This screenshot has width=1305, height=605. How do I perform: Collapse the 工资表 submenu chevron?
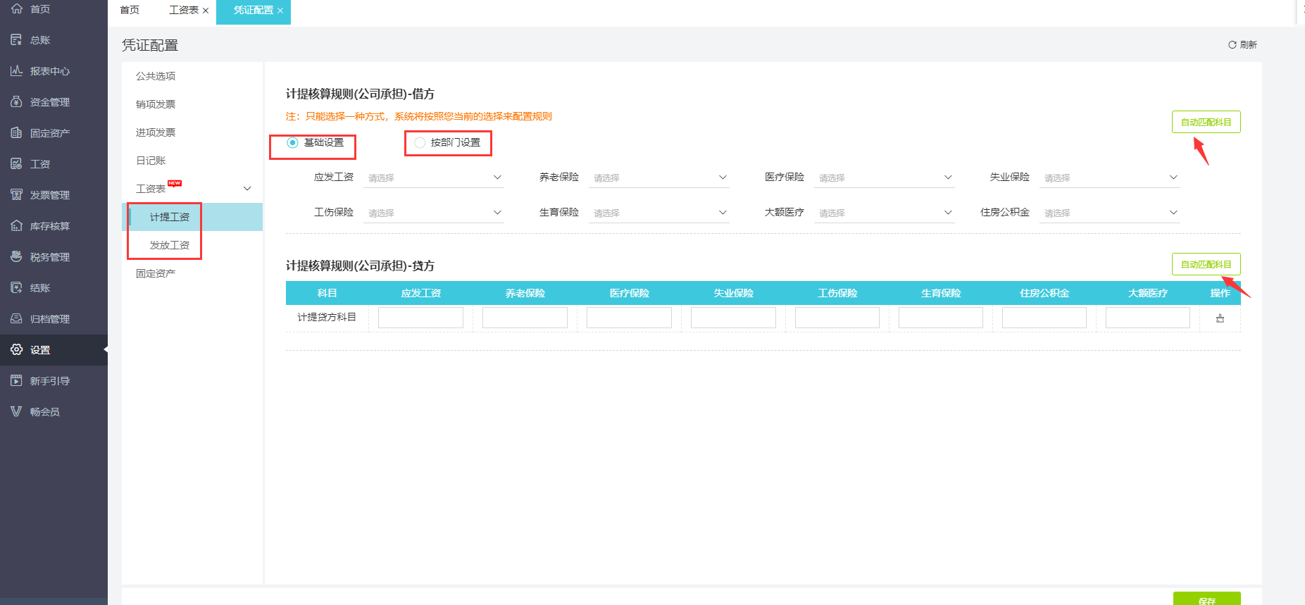[x=247, y=189]
